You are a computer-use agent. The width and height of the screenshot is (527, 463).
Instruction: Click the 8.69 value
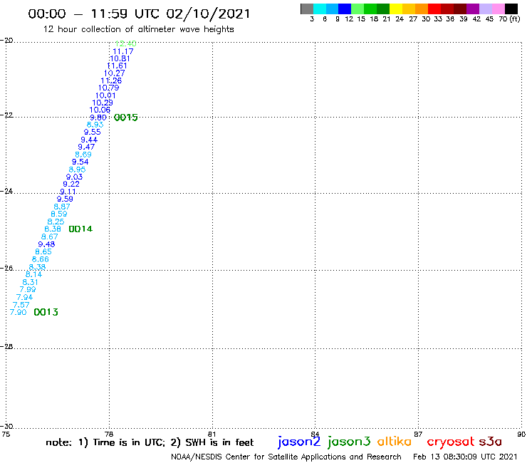pyautogui.click(x=83, y=155)
